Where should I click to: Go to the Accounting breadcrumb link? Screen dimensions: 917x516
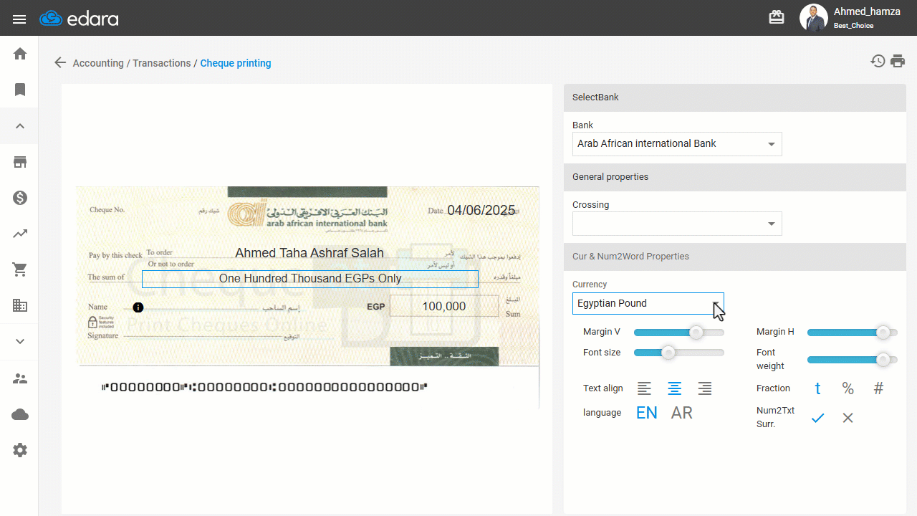[x=98, y=63]
